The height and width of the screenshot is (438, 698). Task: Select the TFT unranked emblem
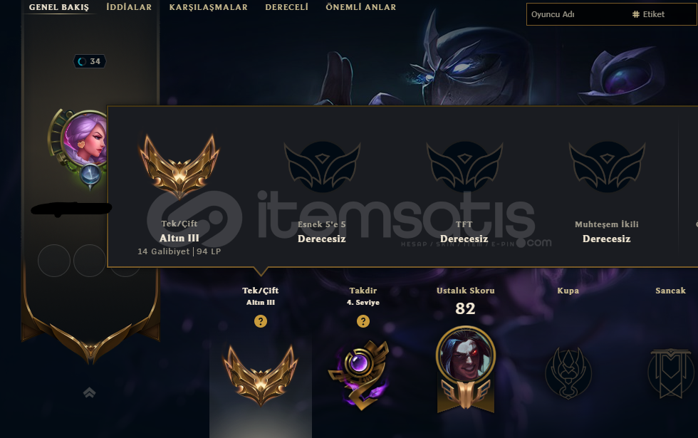point(464,167)
